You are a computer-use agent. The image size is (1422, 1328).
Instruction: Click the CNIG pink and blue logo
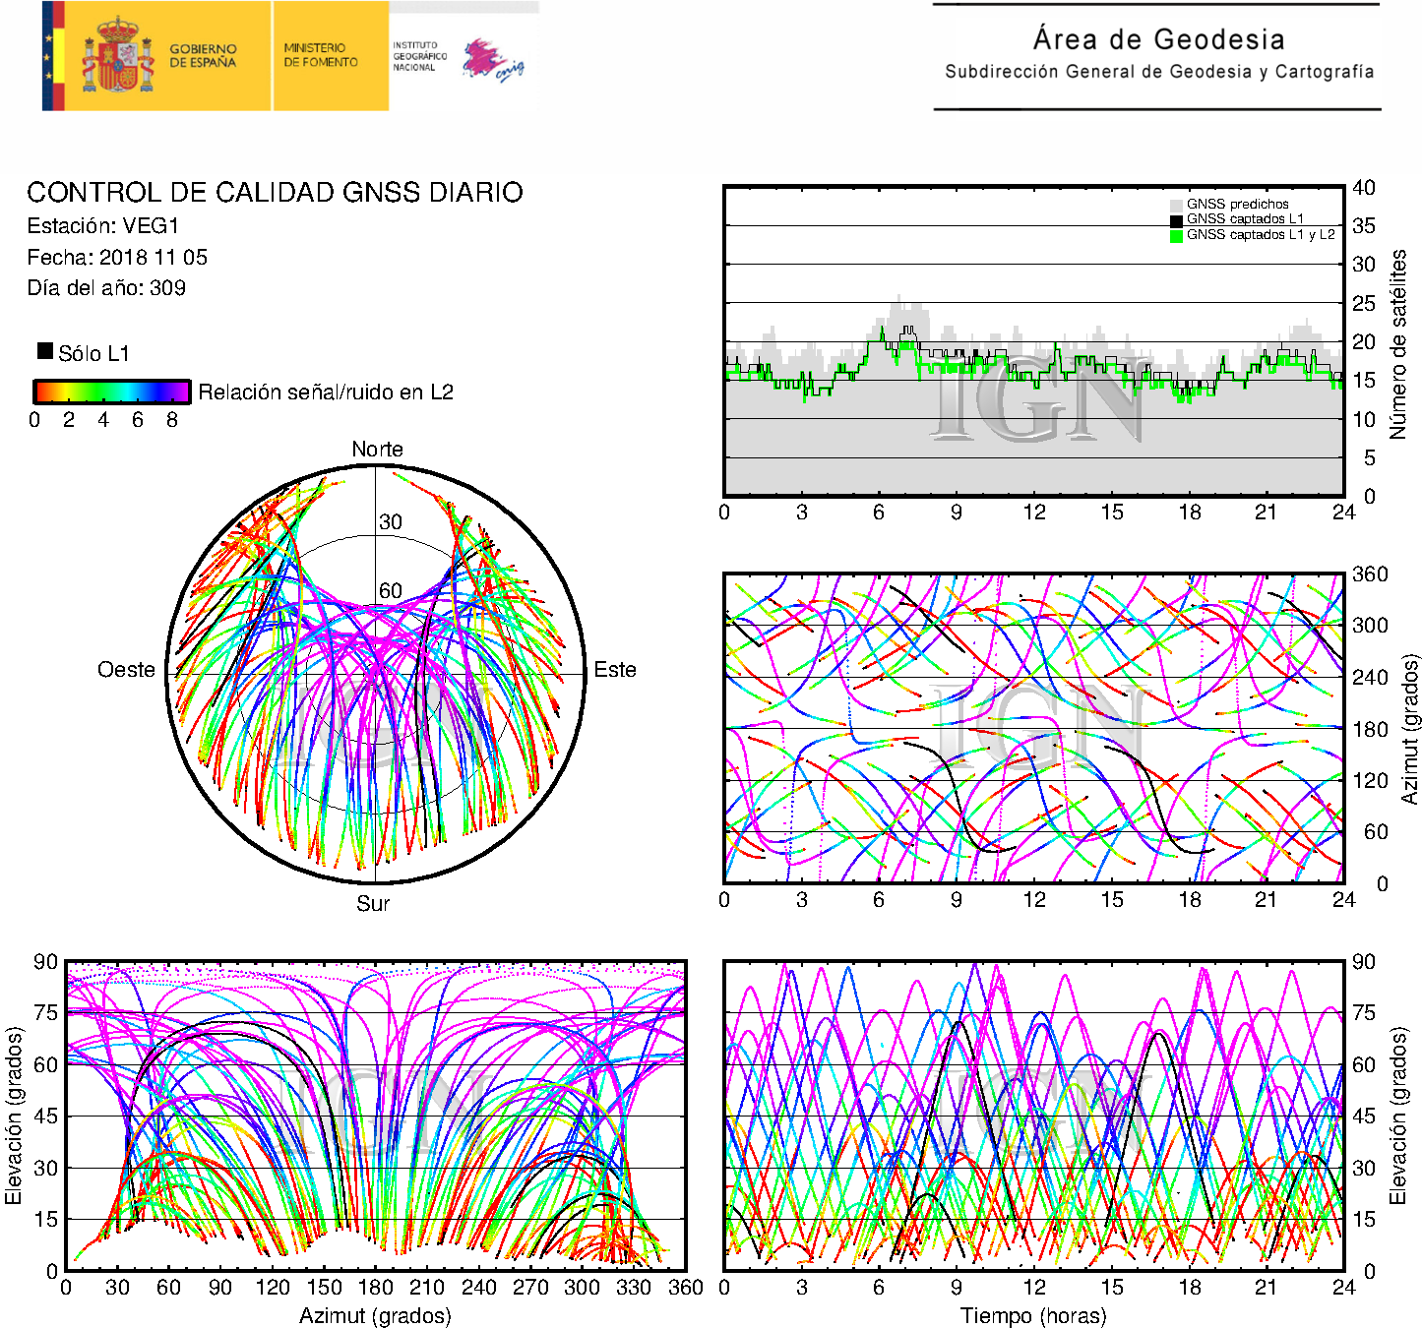(493, 60)
